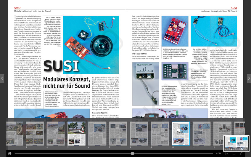Open page 6 thumbnail in the strip
Screen dimensions: 251x157
pos(97,133)
